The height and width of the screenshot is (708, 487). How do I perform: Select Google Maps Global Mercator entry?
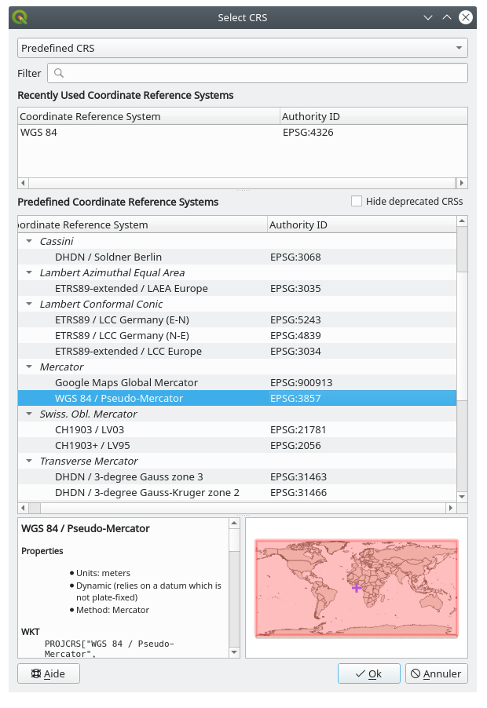click(126, 382)
